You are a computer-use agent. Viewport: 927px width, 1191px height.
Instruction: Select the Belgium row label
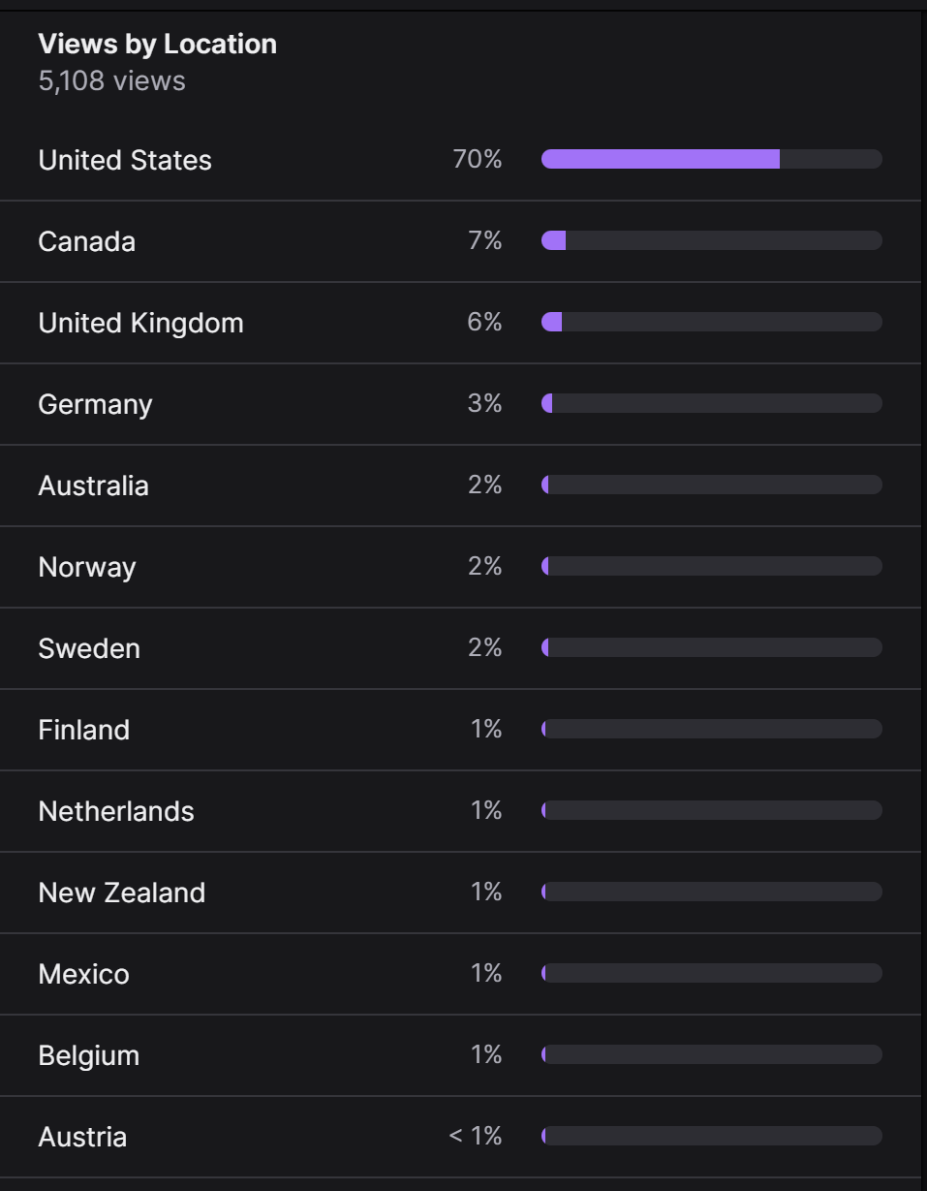(88, 1055)
